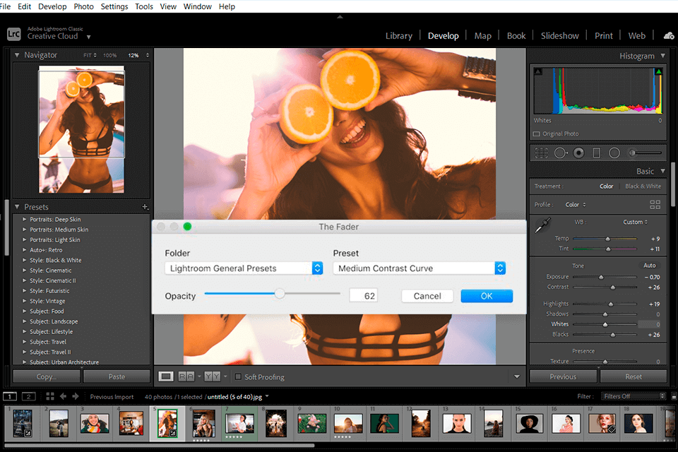Viewport: 678px width, 452px height.
Task: Select the Radial Filter tool
Action: pyautogui.click(x=614, y=153)
